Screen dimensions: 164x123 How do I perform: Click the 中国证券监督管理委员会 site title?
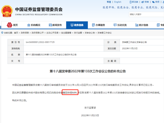click(x=39, y=9)
